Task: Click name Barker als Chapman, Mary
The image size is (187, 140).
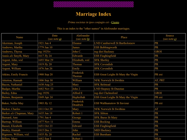Action: 18,113
